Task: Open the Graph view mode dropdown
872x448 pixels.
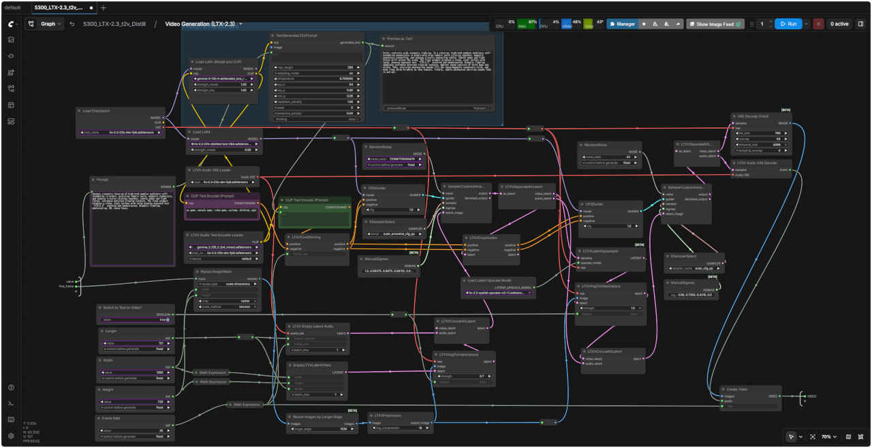Action: point(45,24)
